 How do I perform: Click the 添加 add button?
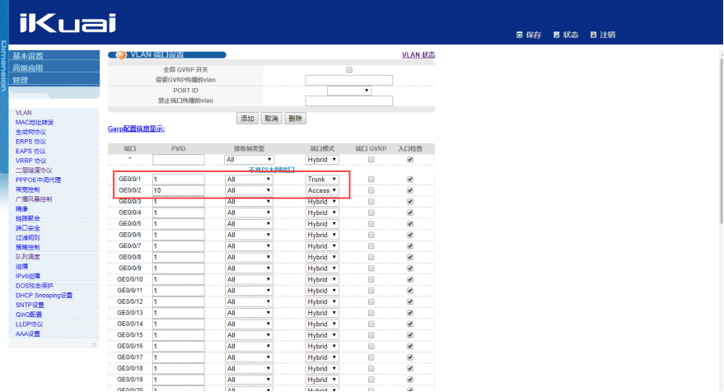(x=247, y=119)
